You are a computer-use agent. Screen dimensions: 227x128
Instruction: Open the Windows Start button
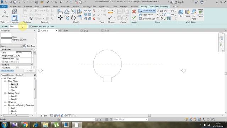pyautogui.click(x=5, y=125)
